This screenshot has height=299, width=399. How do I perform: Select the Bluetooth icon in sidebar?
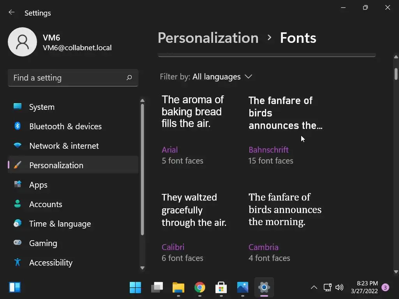coord(18,126)
